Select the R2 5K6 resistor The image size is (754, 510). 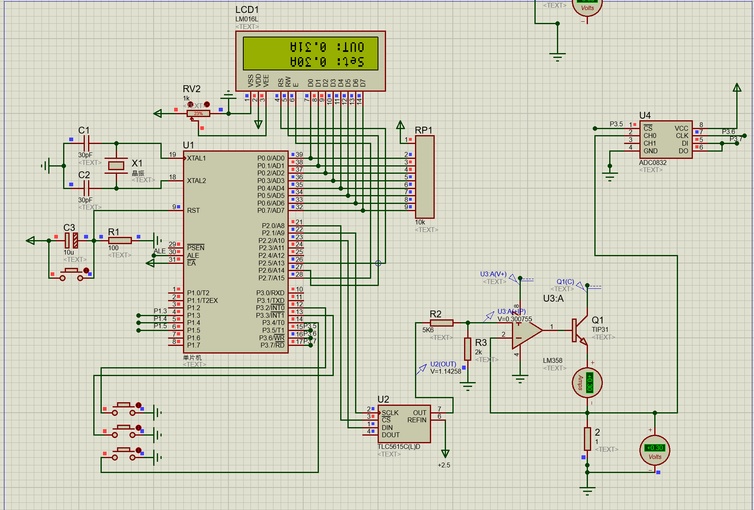(442, 323)
